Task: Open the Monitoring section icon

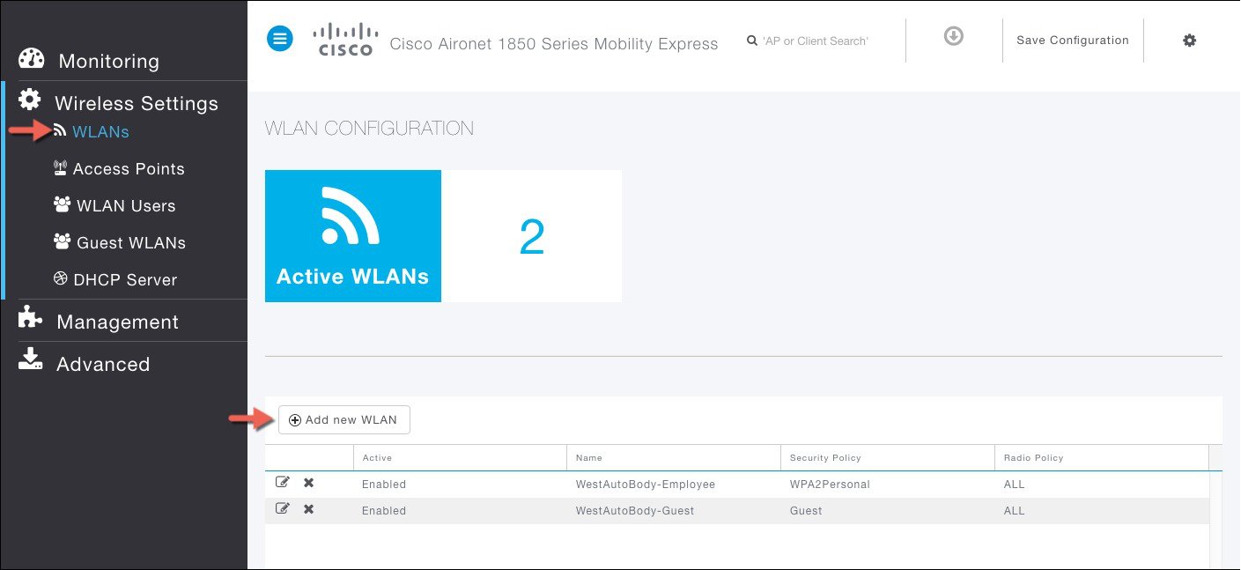Action: tap(31, 58)
